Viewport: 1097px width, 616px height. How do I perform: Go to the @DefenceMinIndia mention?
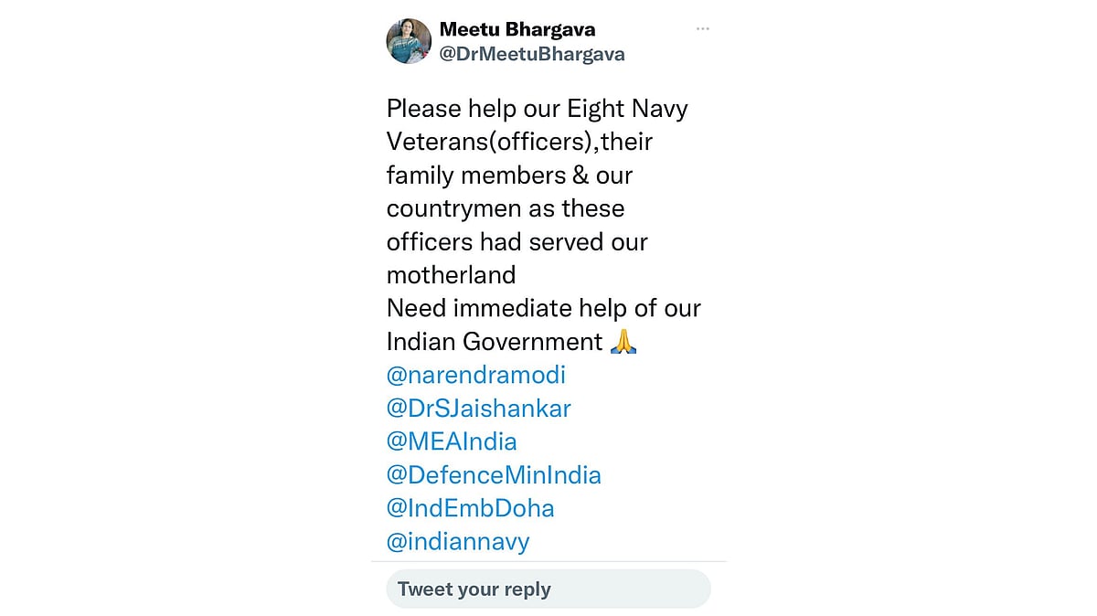click(494, 475)
